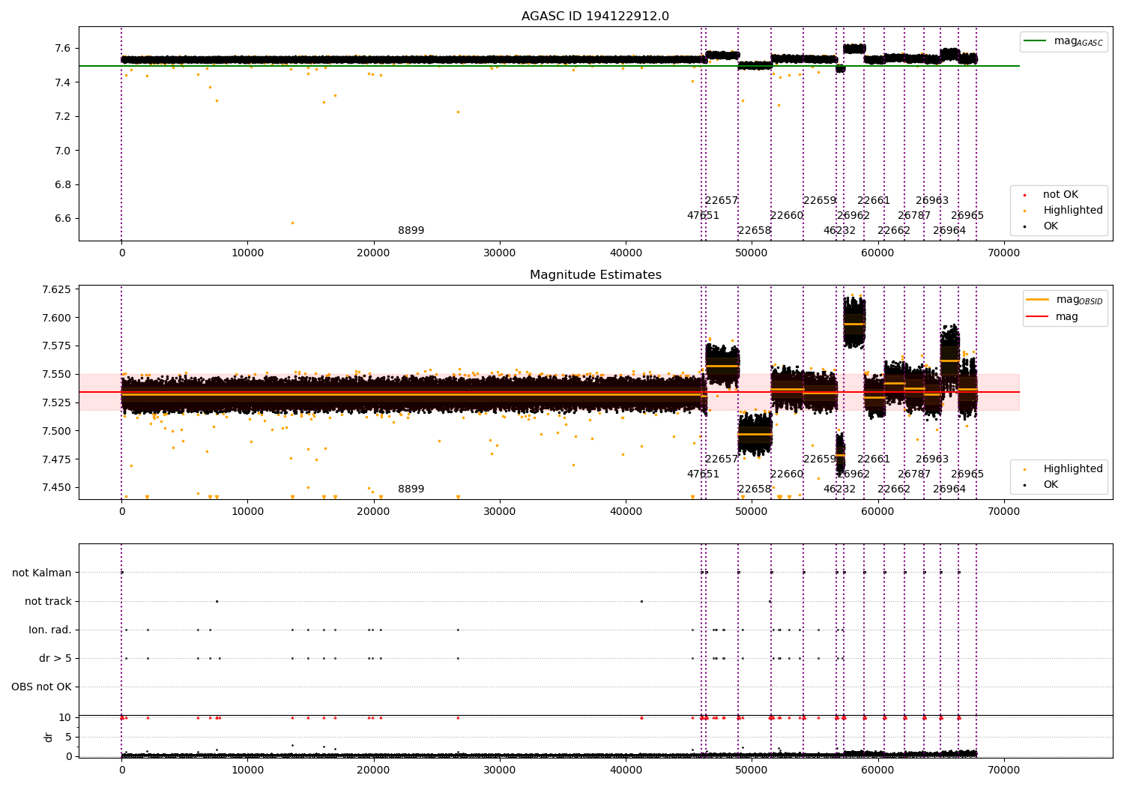
Task: Click obsid label 46232 in top plot
Action: (x=839, y=231)
